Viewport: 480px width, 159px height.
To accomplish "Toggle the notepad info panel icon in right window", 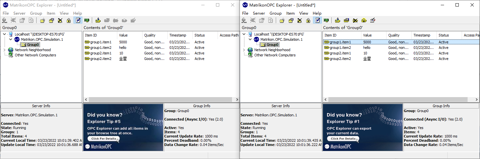I will (317, 20).
